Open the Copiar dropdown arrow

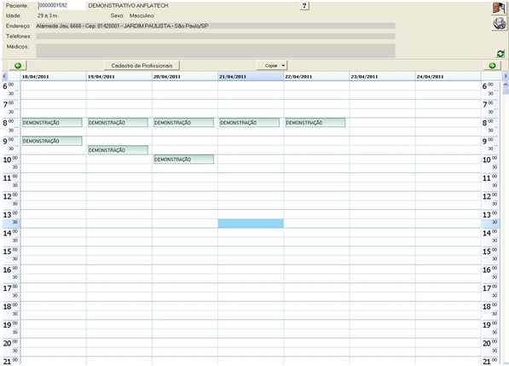[x=283, y=66]
